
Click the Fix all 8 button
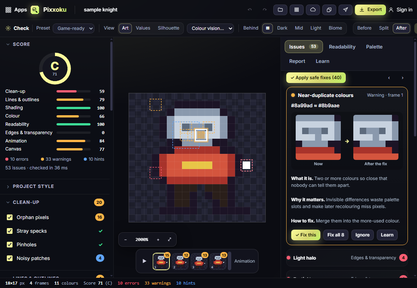click(x=335, y=235)
